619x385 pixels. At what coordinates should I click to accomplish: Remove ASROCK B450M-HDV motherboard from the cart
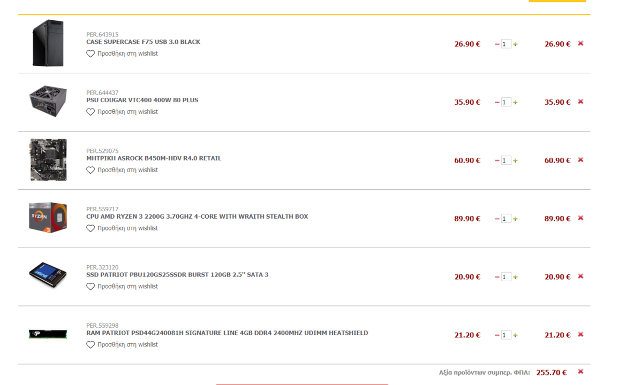(x=580, y=160)
